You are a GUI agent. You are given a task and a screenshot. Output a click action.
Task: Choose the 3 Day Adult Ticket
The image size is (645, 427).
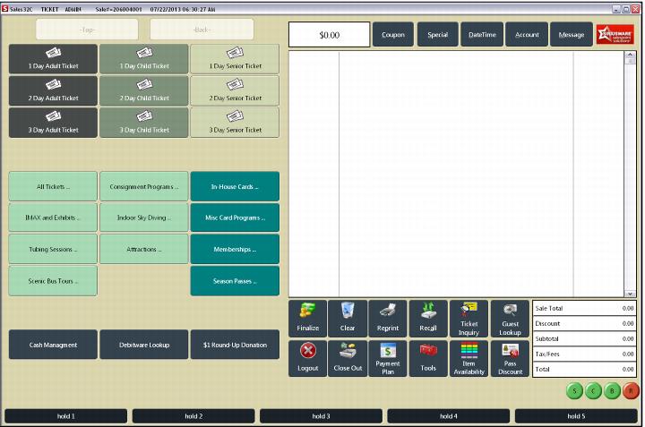(x=53, y=123)
